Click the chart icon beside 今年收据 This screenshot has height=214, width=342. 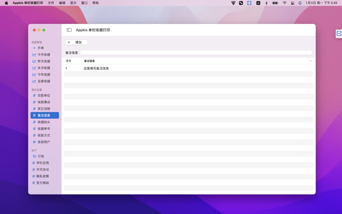click(34, 74)
